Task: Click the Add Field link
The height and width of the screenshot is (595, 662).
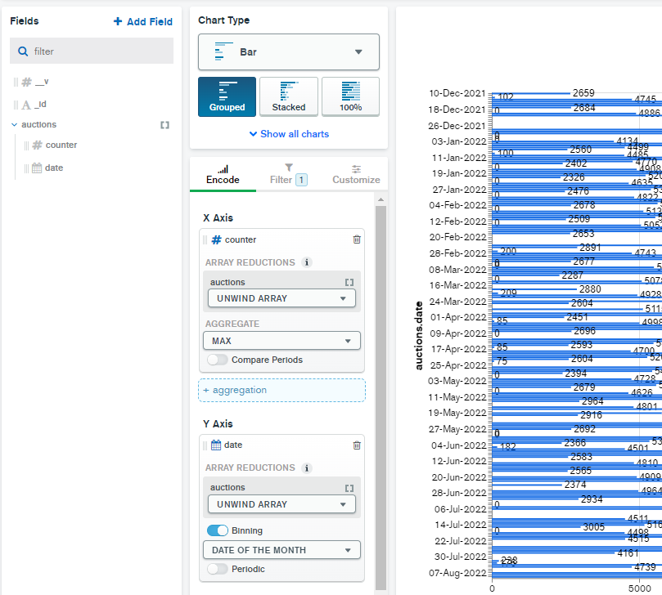Action: [143, 21]
